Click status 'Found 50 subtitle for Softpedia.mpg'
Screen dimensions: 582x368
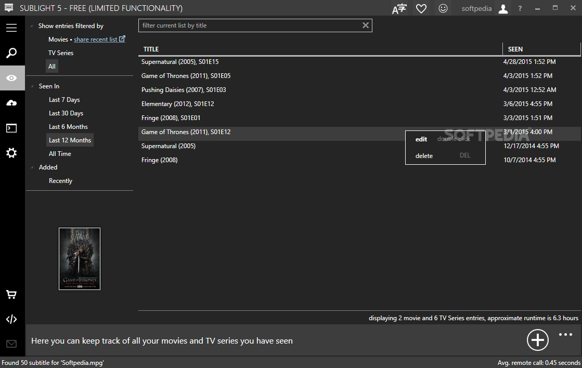tap(53, 363)
